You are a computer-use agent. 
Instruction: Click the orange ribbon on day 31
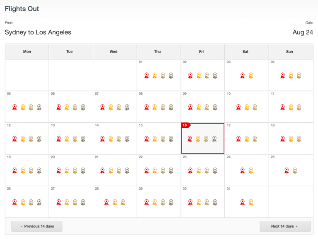251,202
